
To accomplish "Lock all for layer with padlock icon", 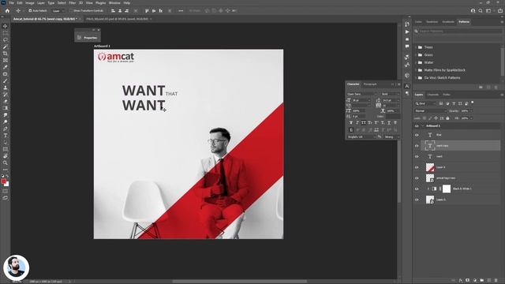I will point(447,118).
